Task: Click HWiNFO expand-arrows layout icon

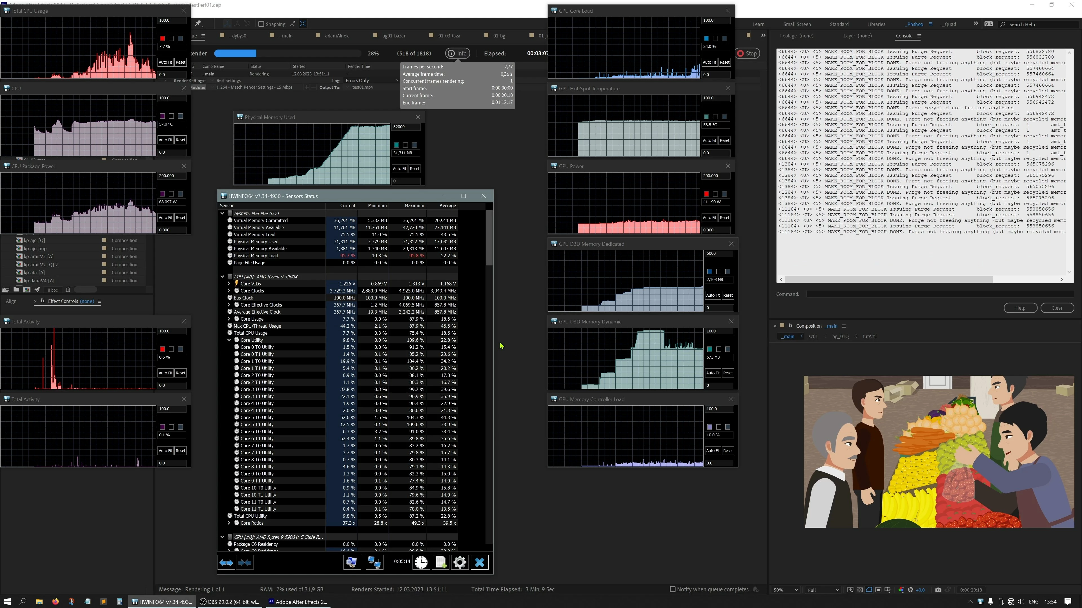Action: [226, 562]
